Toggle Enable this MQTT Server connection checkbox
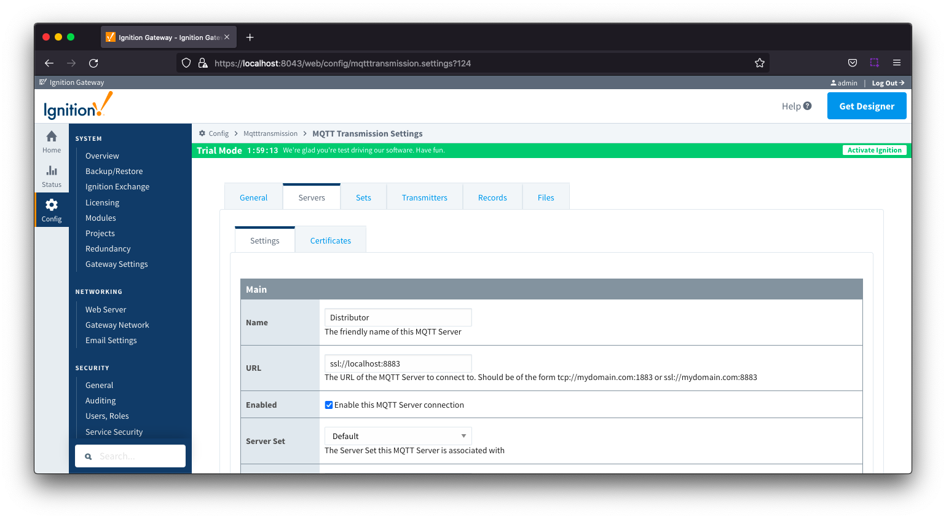This screenshot has height=519, width=946. [x=329, y=405]
